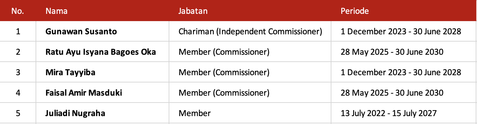Select the name Gunawan Susanto
Viewport: 477px width, 124px height.
81,32
